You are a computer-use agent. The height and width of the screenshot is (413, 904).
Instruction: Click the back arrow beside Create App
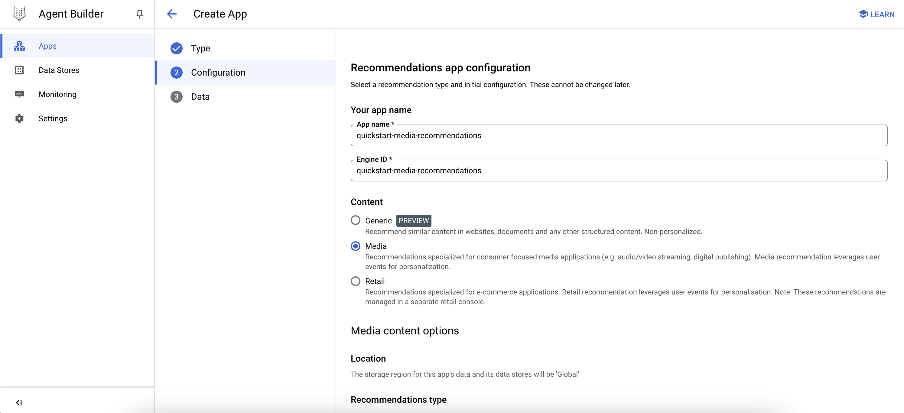click(x=172, y=14)
